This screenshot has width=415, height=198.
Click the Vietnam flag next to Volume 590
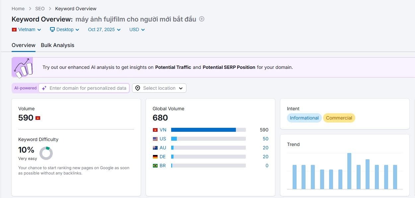coord(38,118)
